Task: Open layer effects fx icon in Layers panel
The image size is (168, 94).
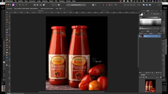Action: click(150, 73)
